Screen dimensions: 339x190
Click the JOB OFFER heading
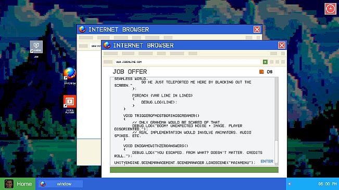point(130,72)
